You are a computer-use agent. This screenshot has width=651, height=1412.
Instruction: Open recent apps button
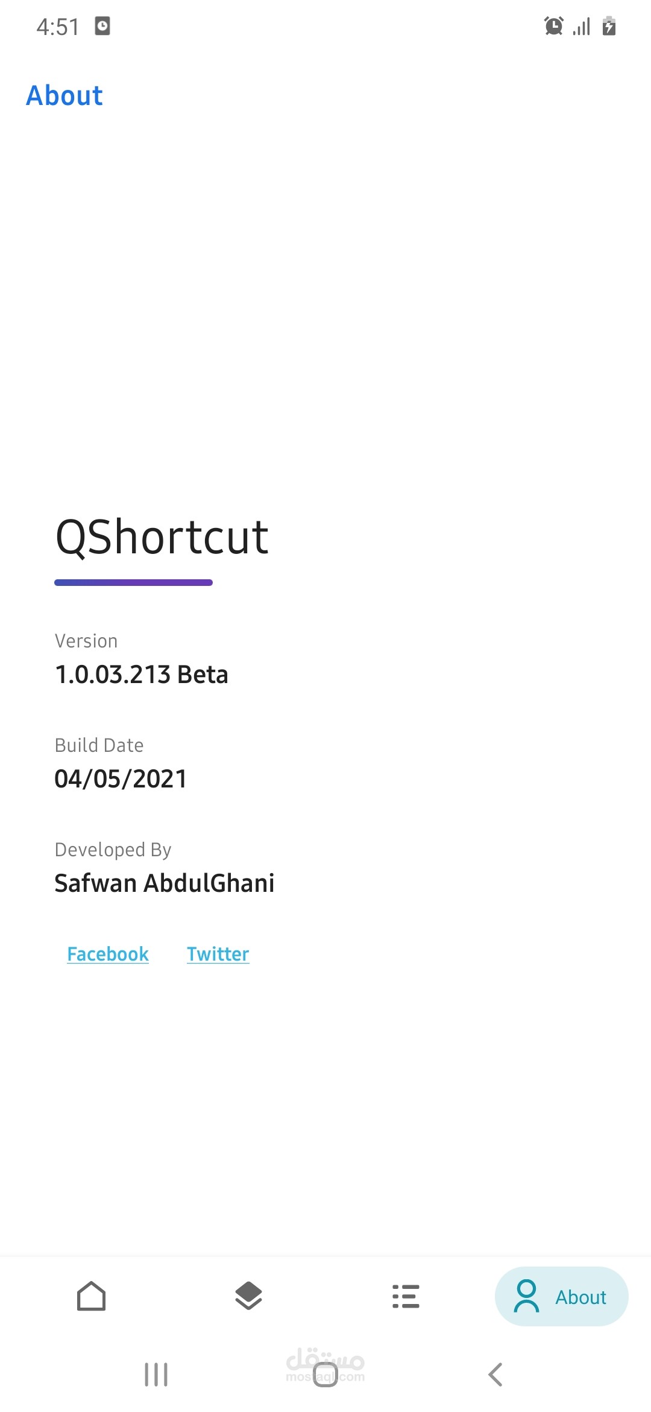156,1375
